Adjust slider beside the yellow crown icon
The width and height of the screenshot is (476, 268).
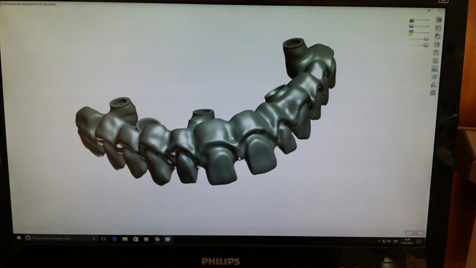(422, 20)
